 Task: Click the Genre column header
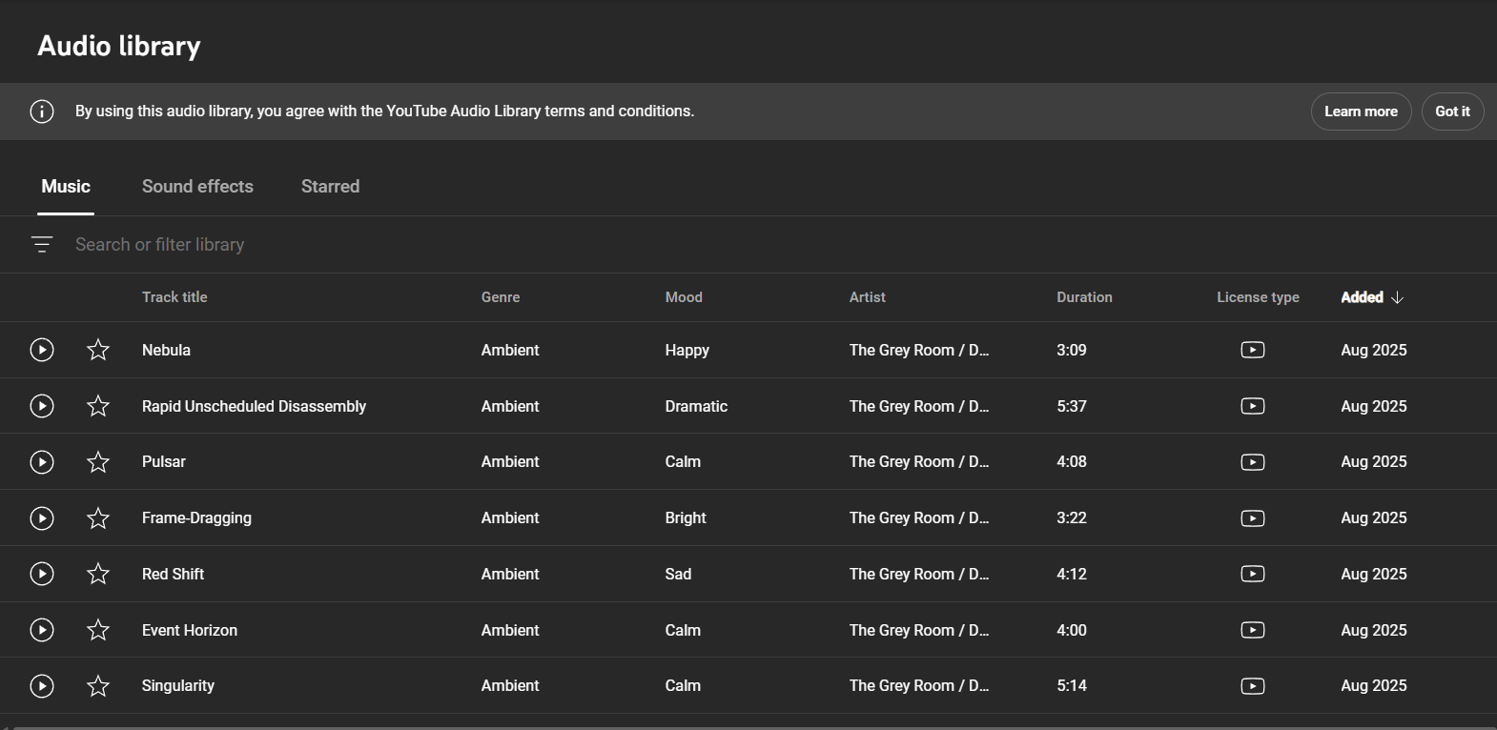coord(501,297)
